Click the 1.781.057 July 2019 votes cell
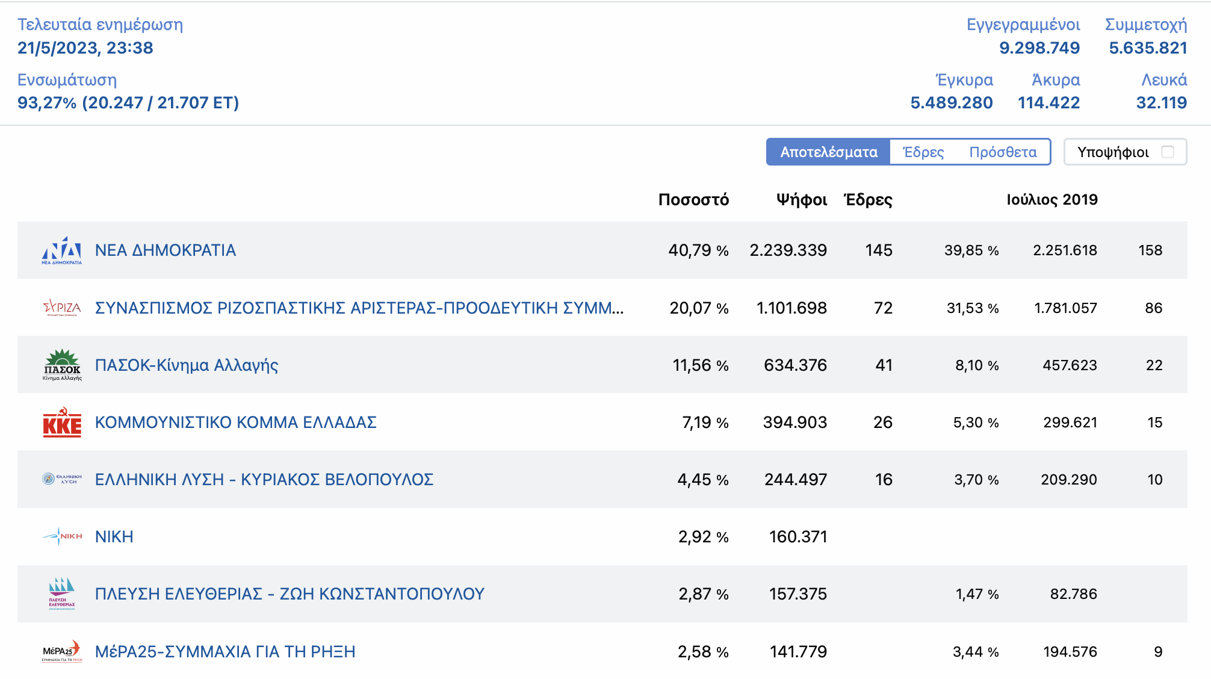Screen dimensions: 1211x679 click(x=1066, y=308)
